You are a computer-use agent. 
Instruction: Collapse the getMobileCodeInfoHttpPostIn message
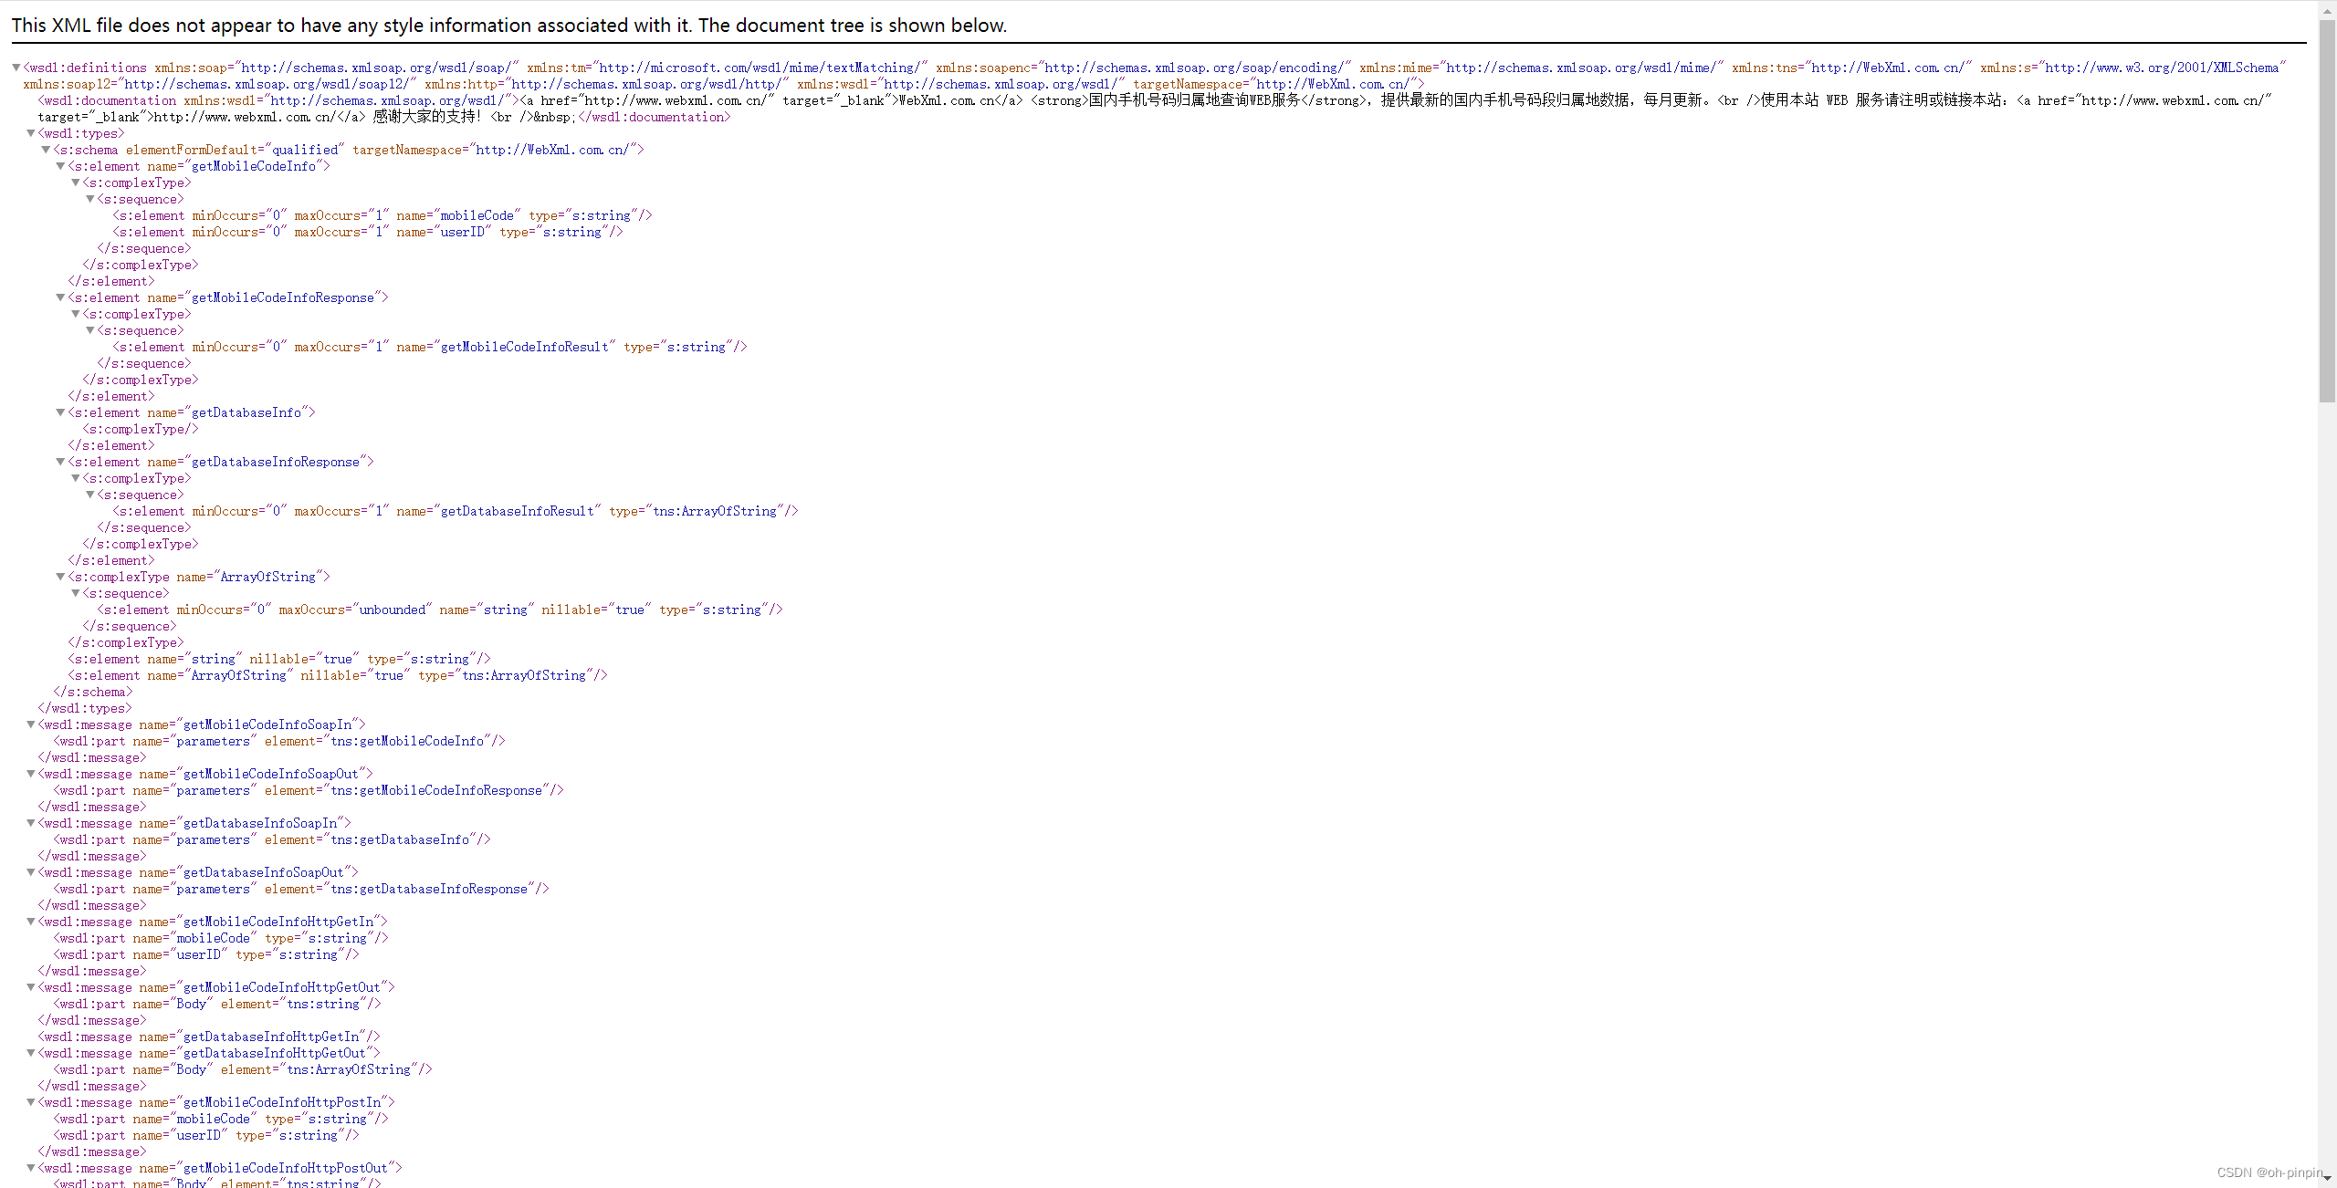point(30,1102)
